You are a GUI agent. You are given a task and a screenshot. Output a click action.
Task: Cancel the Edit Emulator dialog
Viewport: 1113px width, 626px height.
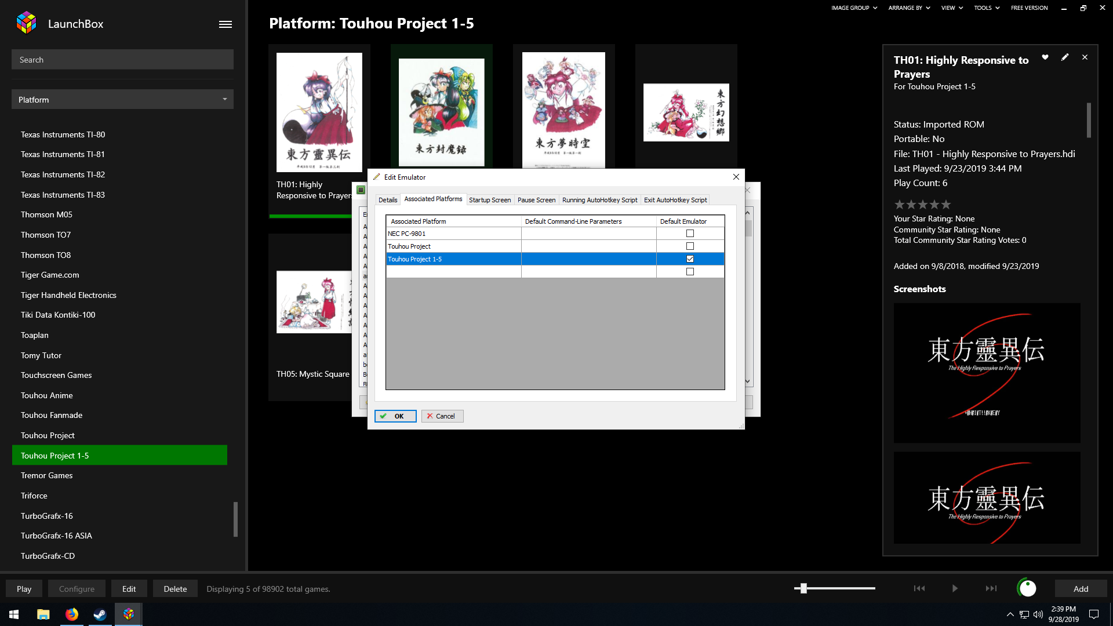(442, 416)
